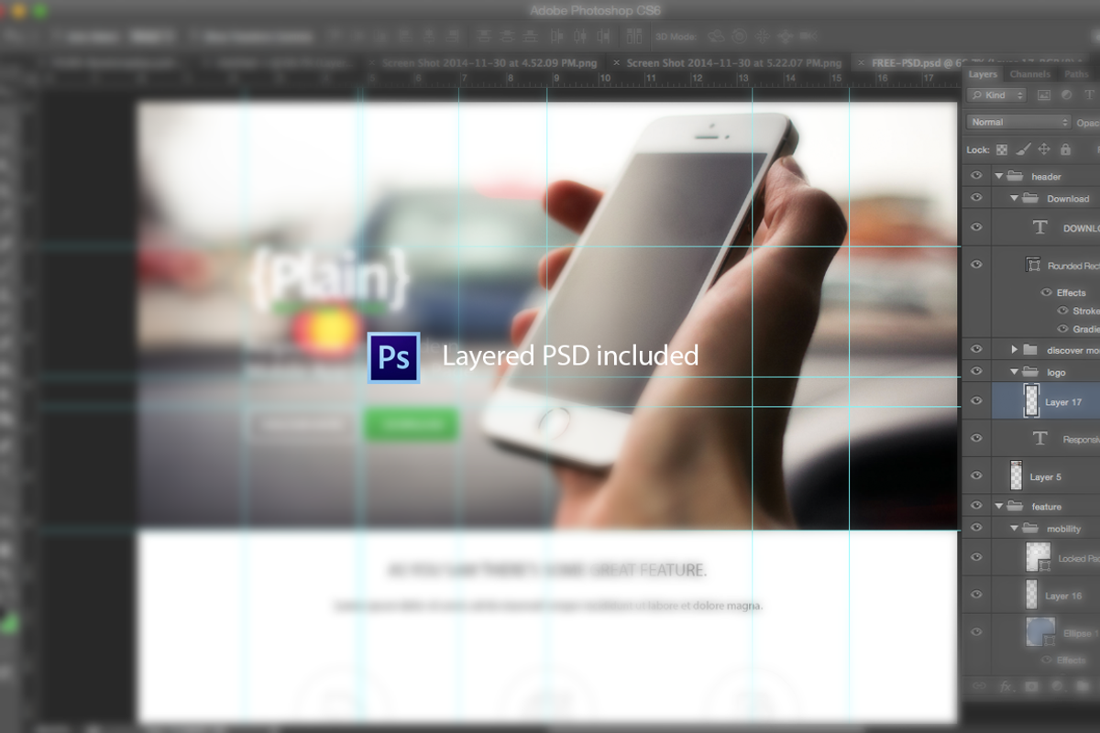
Task: Collapse the logo group triangle
Action: (1015, 372)
